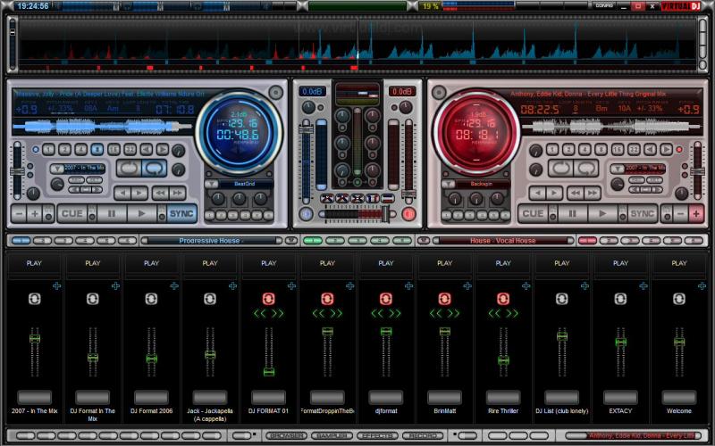Click the right deck pitch bend minus button

click(681, 213)
